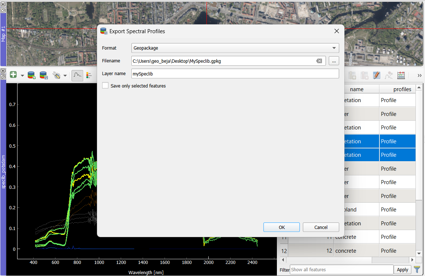The width and height of the screenshot is (425, 276).
Task: Click the import spectral library database icon
Action: 31,75
